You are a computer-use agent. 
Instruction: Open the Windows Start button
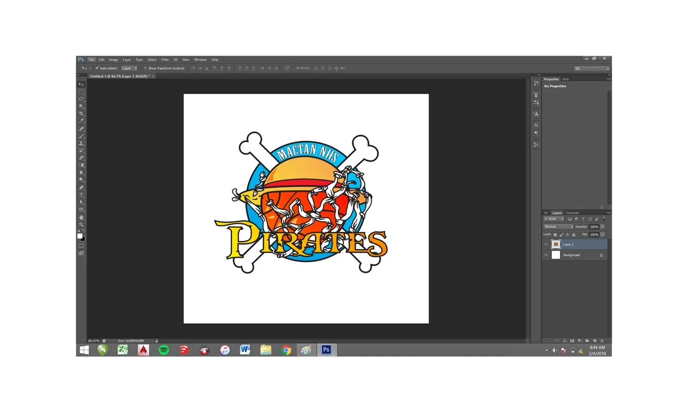coord(84,351)
